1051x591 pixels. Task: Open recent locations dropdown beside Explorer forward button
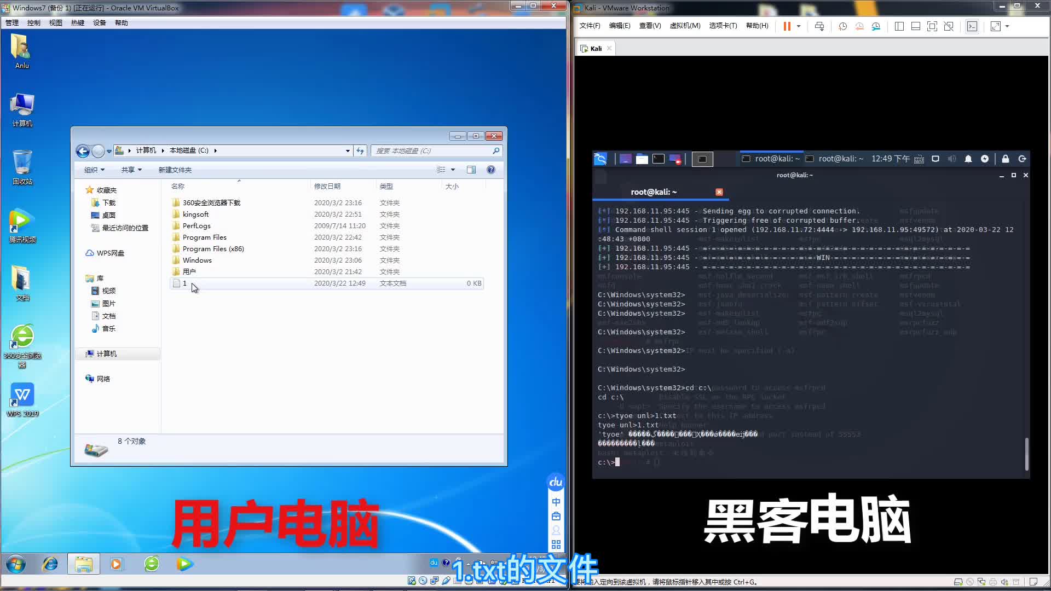(109, 151)
